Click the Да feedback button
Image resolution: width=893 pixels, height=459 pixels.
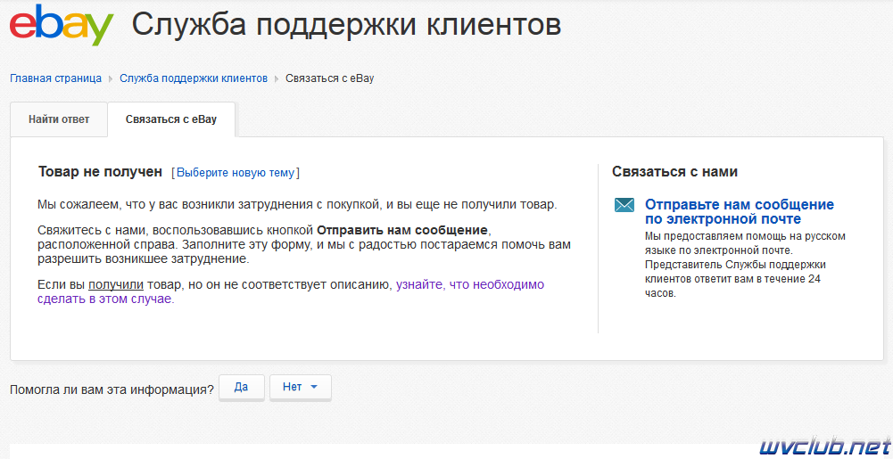[x=242, y=388]
